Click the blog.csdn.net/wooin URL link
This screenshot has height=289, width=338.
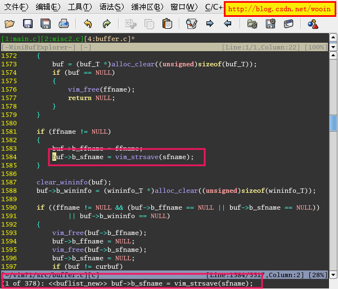[278, 9]
